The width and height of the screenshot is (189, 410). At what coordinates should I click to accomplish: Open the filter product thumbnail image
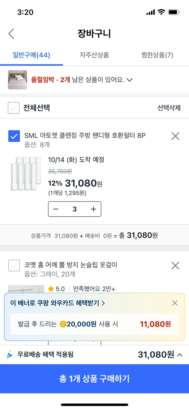click(26, 173)
